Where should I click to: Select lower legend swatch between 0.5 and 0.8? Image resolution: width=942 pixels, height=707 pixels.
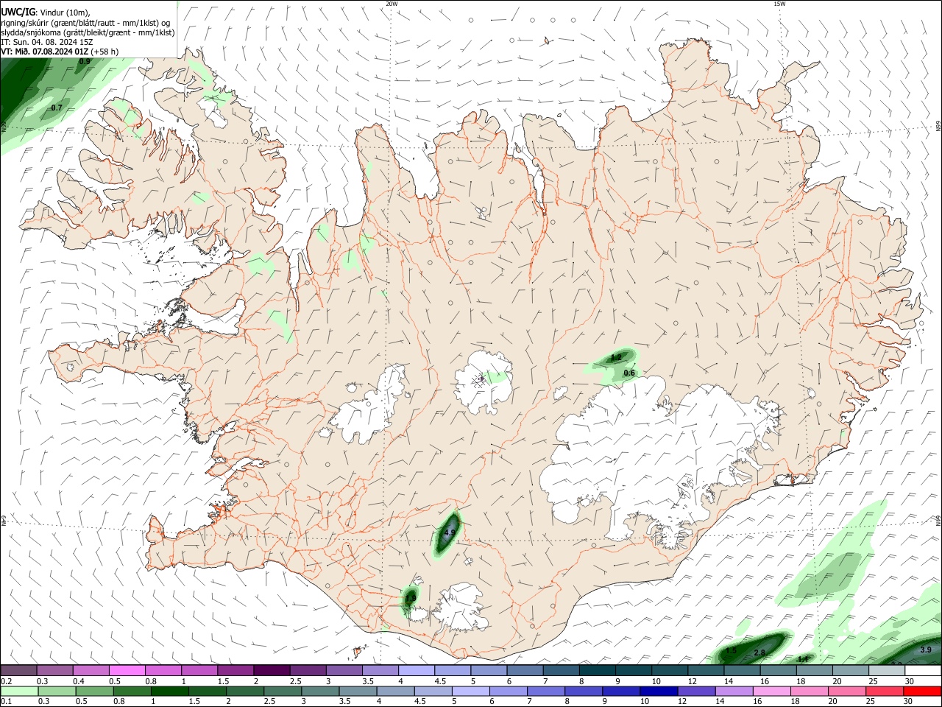click(94, 691)
